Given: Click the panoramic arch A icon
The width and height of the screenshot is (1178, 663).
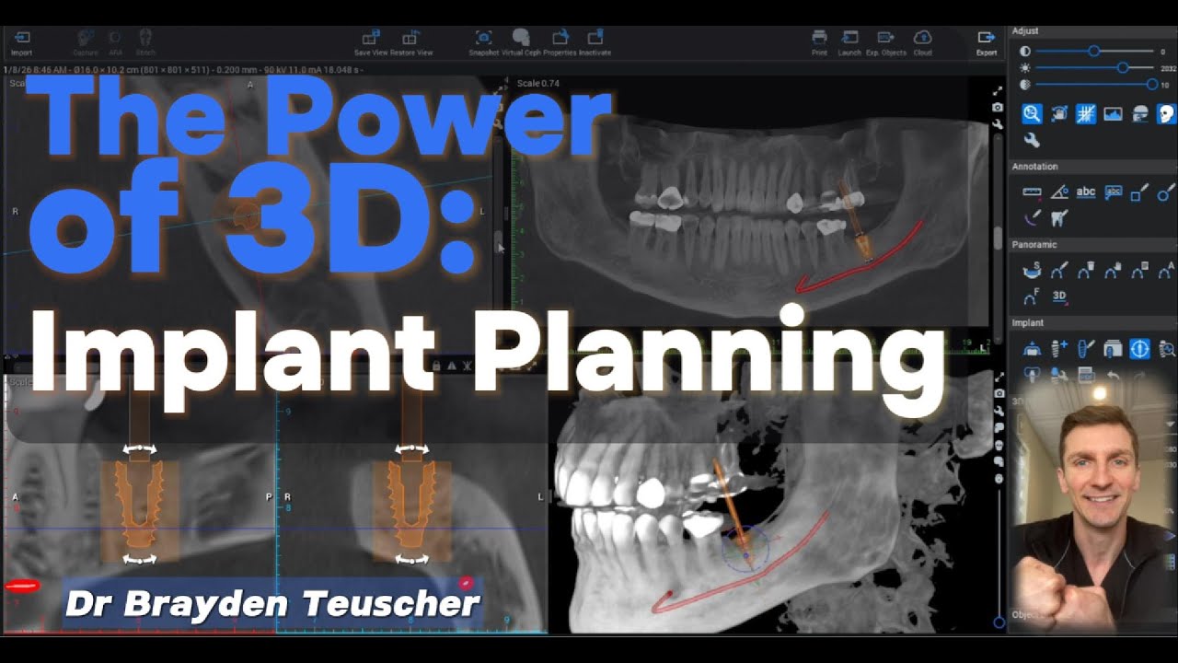Looking at the screenshot, I should (x=1166, y=271).
